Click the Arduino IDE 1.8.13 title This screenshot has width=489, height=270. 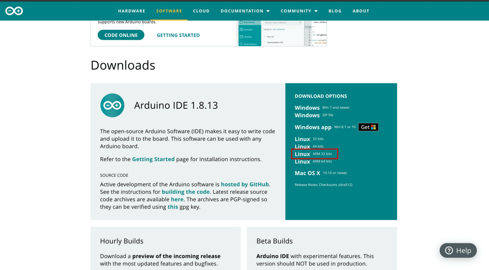[x=176, y=105]
